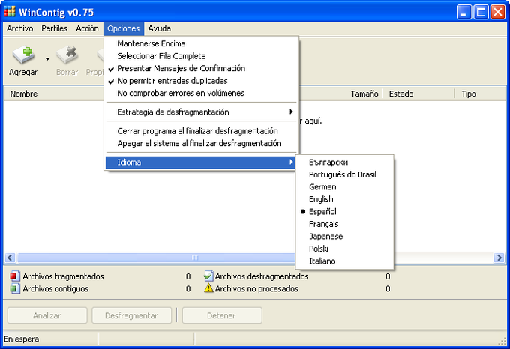Uncheck No permitir entradas duplicadas
Screen dimensions: 510x349
click(x=202, y=81)
